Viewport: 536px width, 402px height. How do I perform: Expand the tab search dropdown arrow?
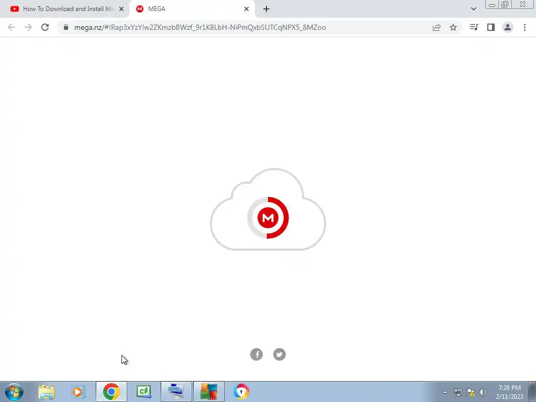473,9
